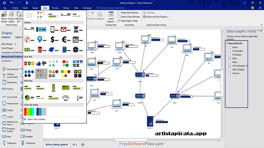Select the thermometer data bar

[80, 97]
